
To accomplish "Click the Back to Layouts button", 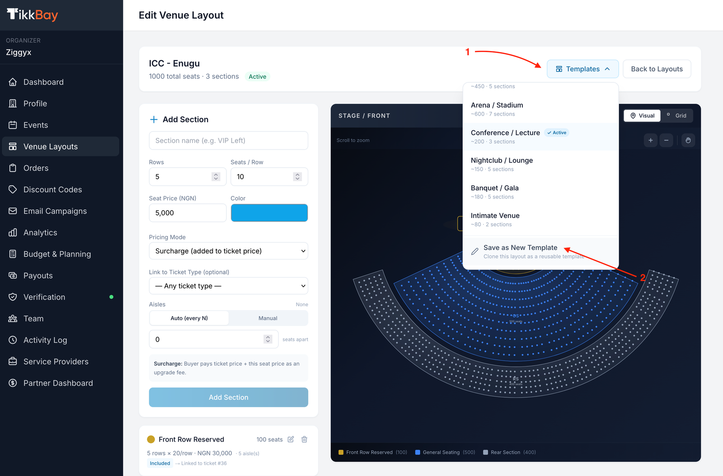I will (656, 69).
